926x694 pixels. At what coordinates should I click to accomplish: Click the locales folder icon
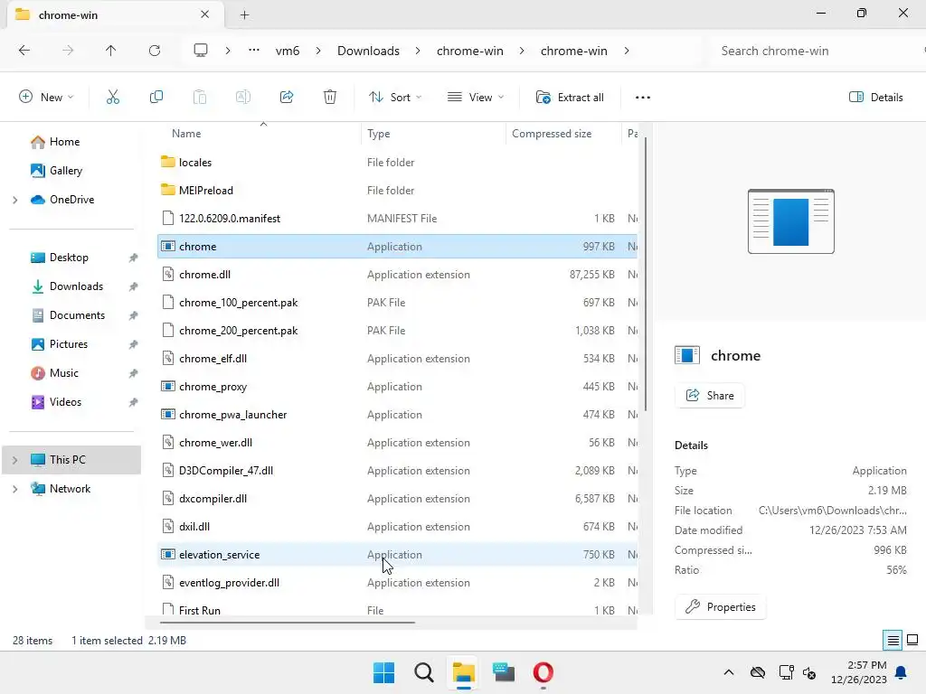coord(168,162)
